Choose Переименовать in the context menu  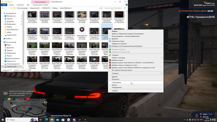click(136, 87)
